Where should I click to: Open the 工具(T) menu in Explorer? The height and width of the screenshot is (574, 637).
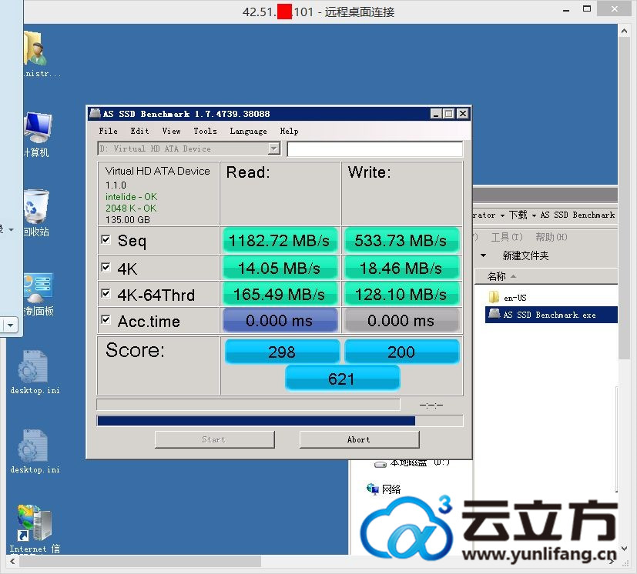point(507,237)
